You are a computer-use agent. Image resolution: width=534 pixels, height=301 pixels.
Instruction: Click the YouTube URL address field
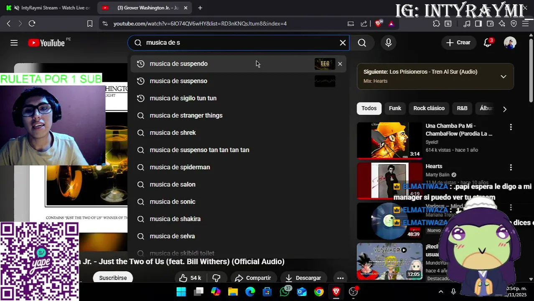pos(200,24)
